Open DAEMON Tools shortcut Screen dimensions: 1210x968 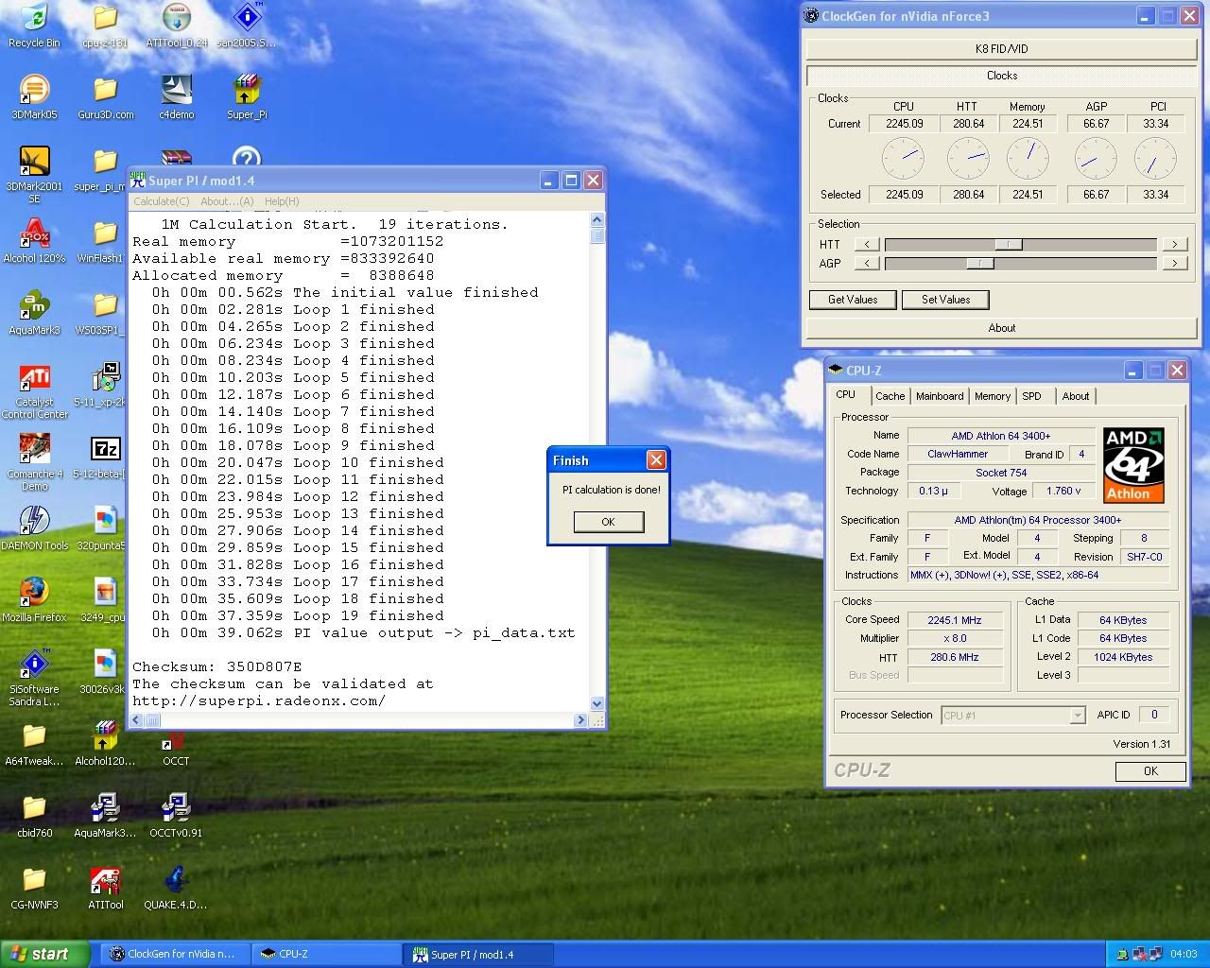coord(34,528)
